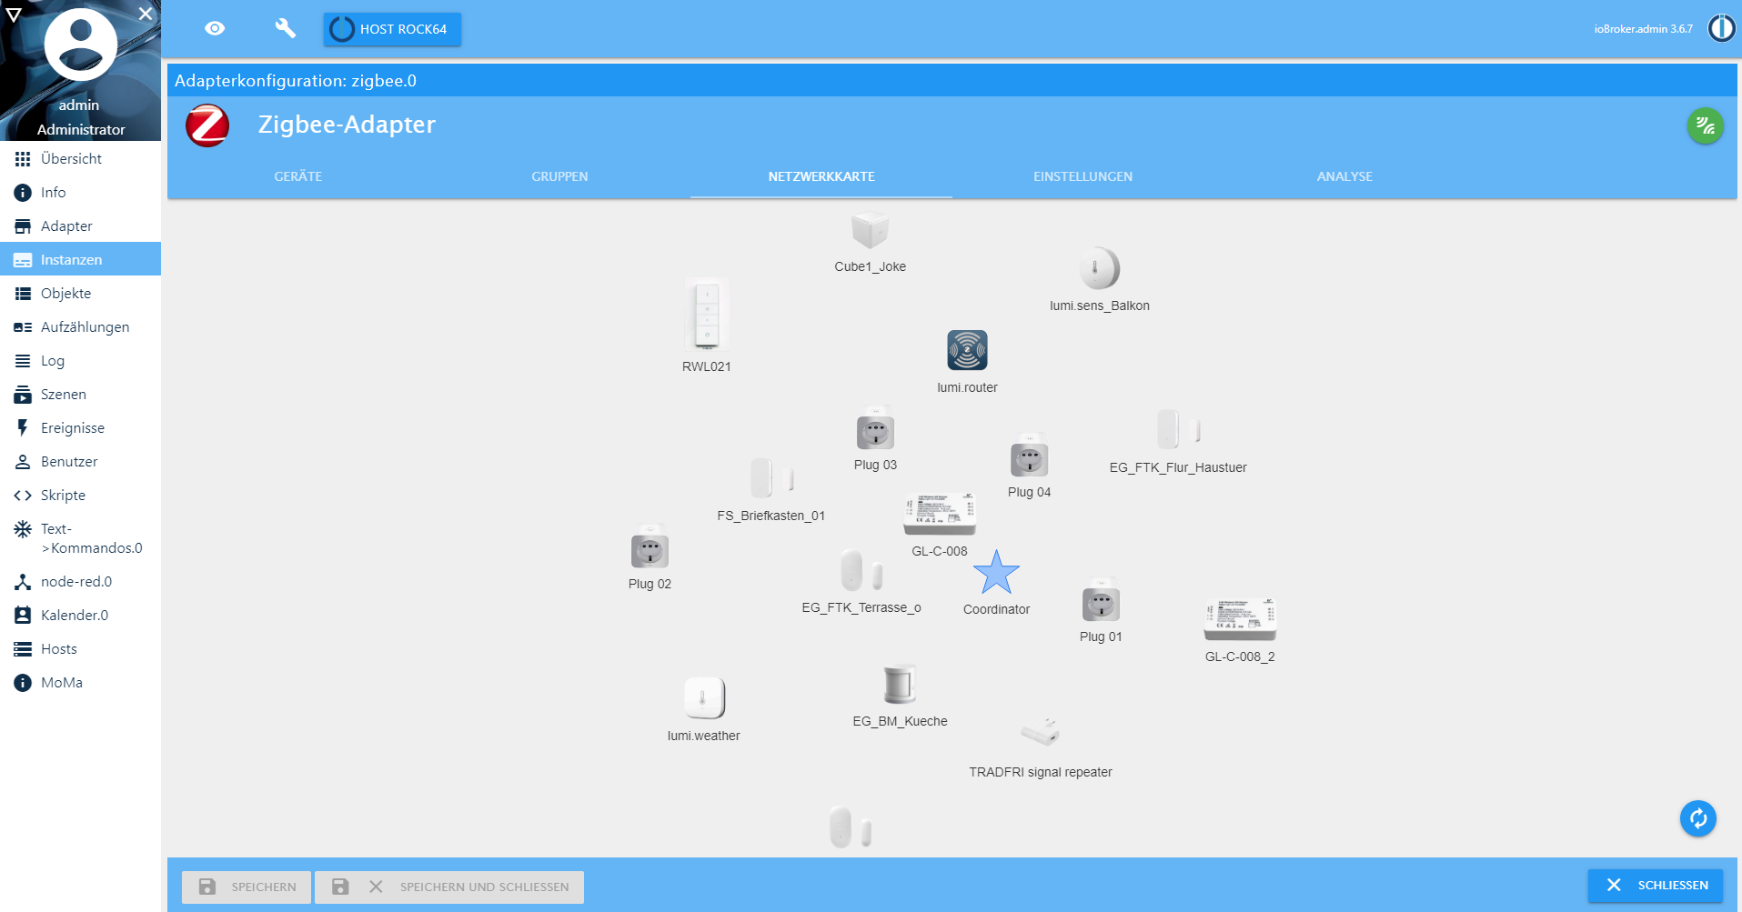The image size is (1742, 912).
Task: Click the wrench settings icon in top bar
Action: point(286,28)
